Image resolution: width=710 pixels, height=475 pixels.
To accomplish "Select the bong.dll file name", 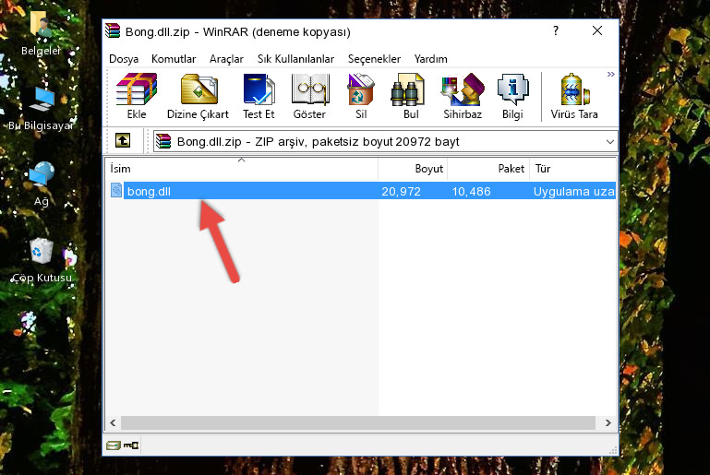I will (149, 191).
